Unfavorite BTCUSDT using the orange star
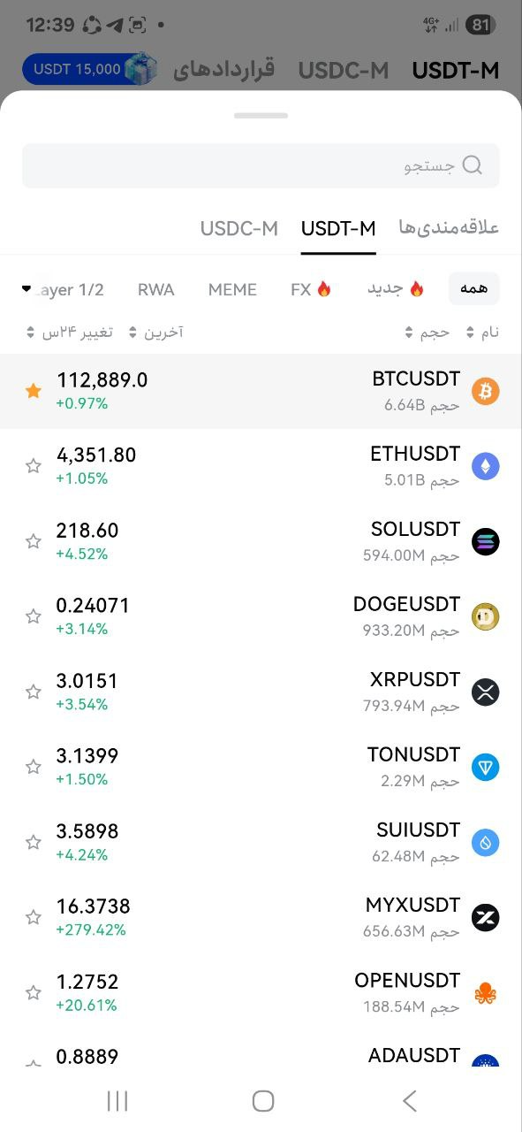522x1132 pixels. [x=34, y=391]
